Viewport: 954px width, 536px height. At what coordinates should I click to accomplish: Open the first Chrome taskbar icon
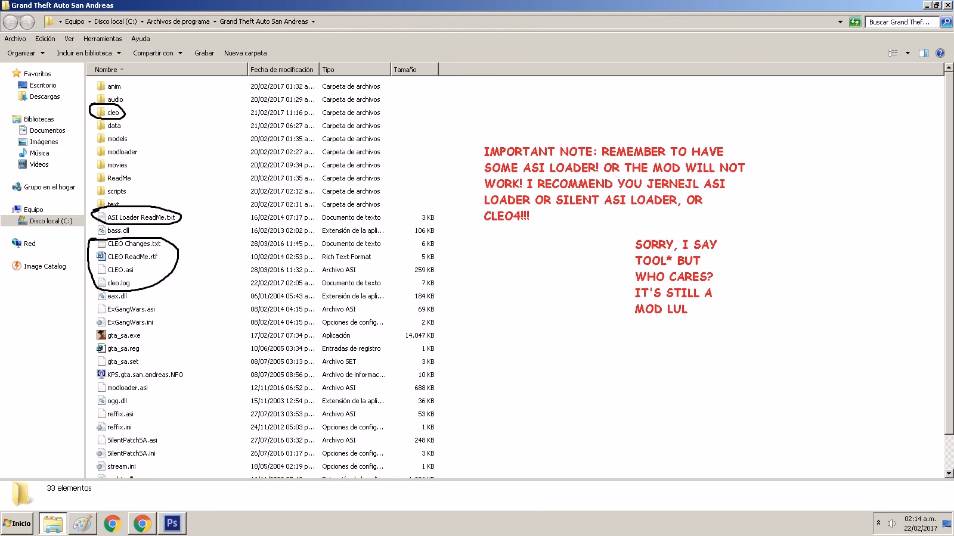click(113, 523)
